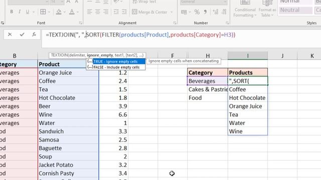This screenshot has height=180, width=321.
Task: Confirm formula with Enter checkmark
Action: (x=22, y=34)
